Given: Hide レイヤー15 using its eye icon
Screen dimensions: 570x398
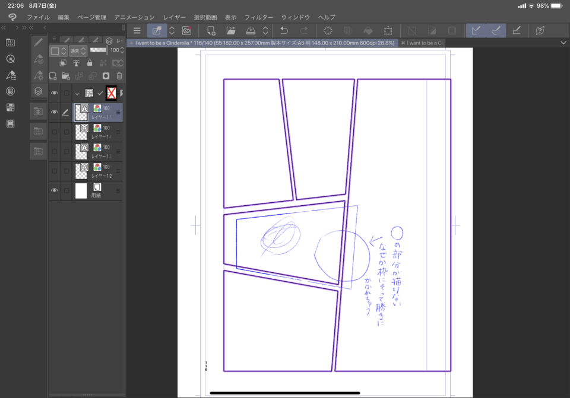Looking at the screenshot, I should tap(55, 112).
